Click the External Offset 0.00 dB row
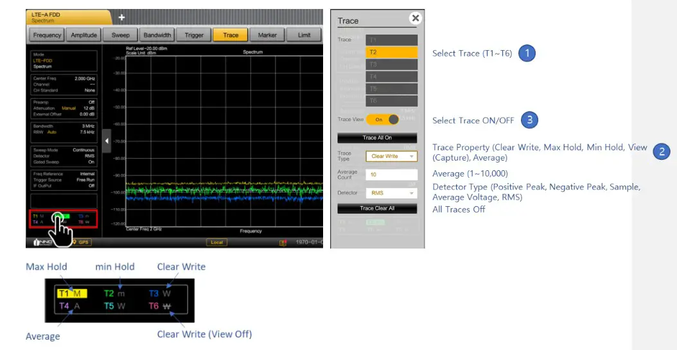Viewport: 677px width, 350px height. [x=64, y=114]
